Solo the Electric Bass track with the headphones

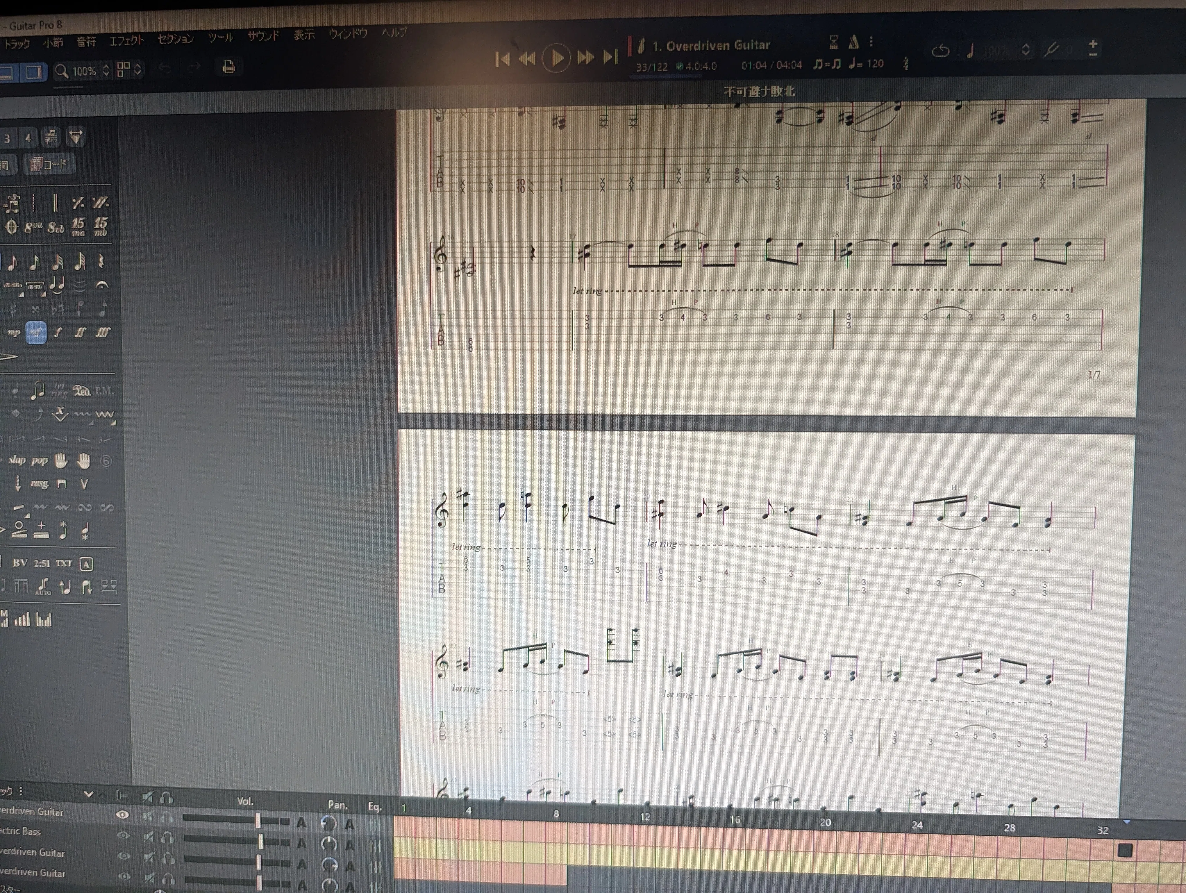pos(167,837)
